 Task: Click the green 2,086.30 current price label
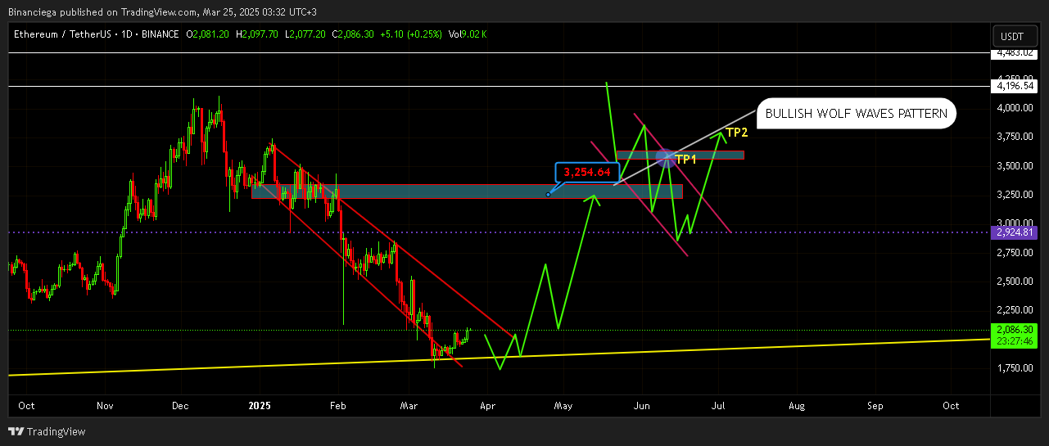click(1013, 330)
